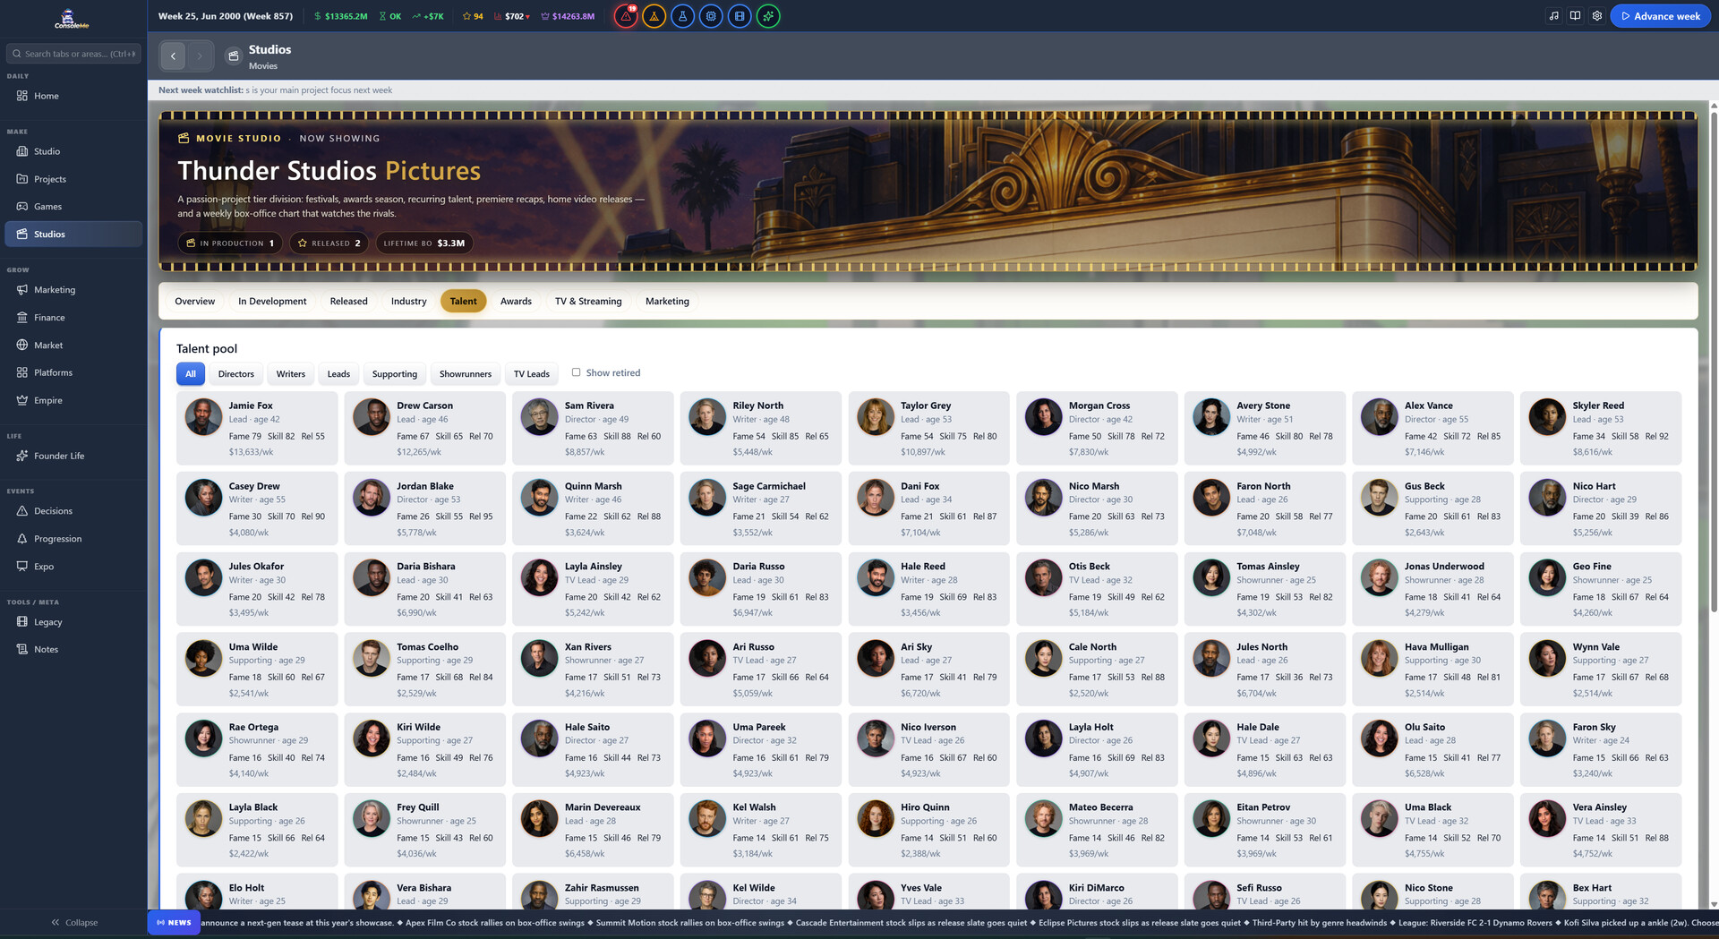1719x939 pixels.
Task: Switch to the Overview tab
Action: [x=194, y=302]
